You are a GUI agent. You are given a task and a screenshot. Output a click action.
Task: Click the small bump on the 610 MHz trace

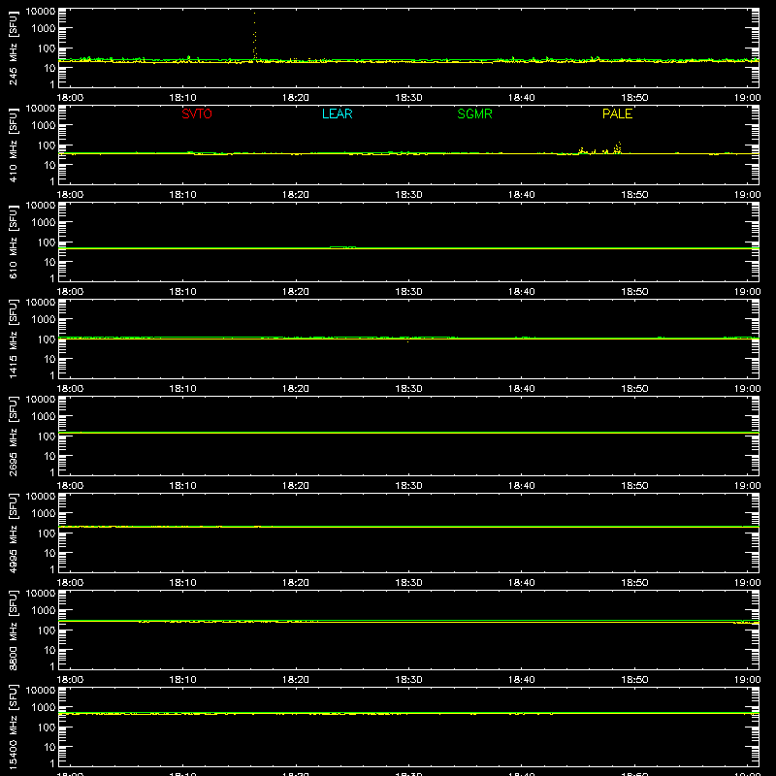tap(342, 247)
